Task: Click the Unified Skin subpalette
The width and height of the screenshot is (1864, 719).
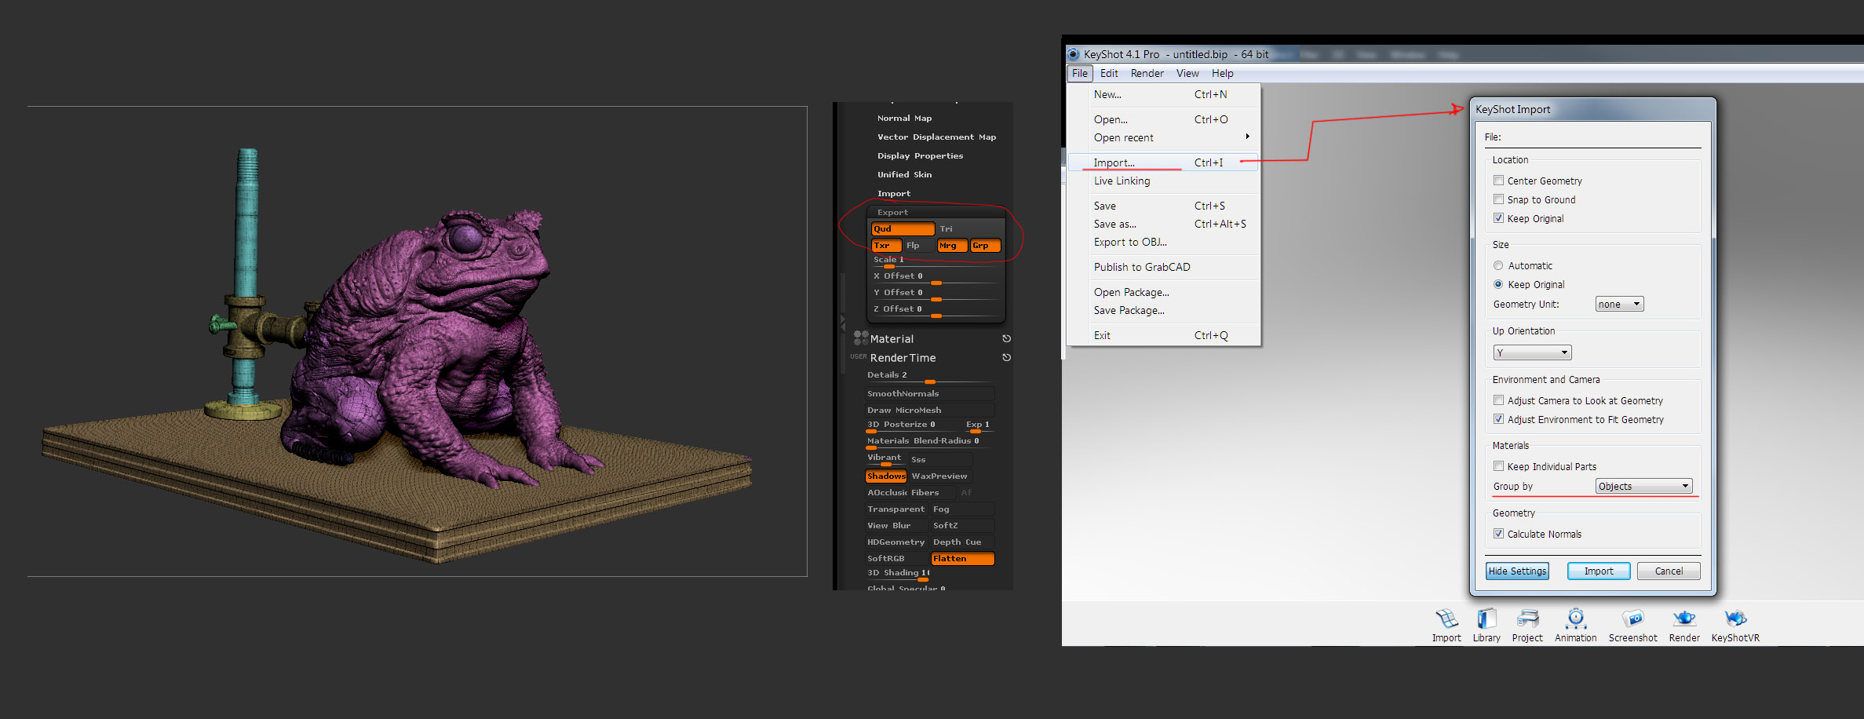Action: tap(904, 174)
